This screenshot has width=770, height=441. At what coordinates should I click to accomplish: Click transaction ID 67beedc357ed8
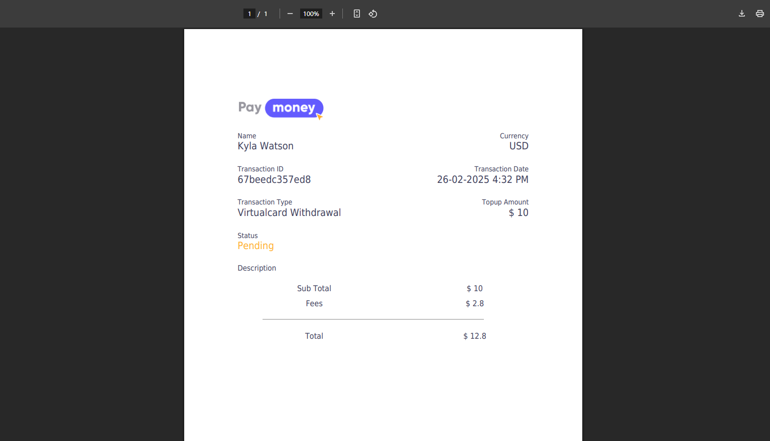tap(274, 179)
